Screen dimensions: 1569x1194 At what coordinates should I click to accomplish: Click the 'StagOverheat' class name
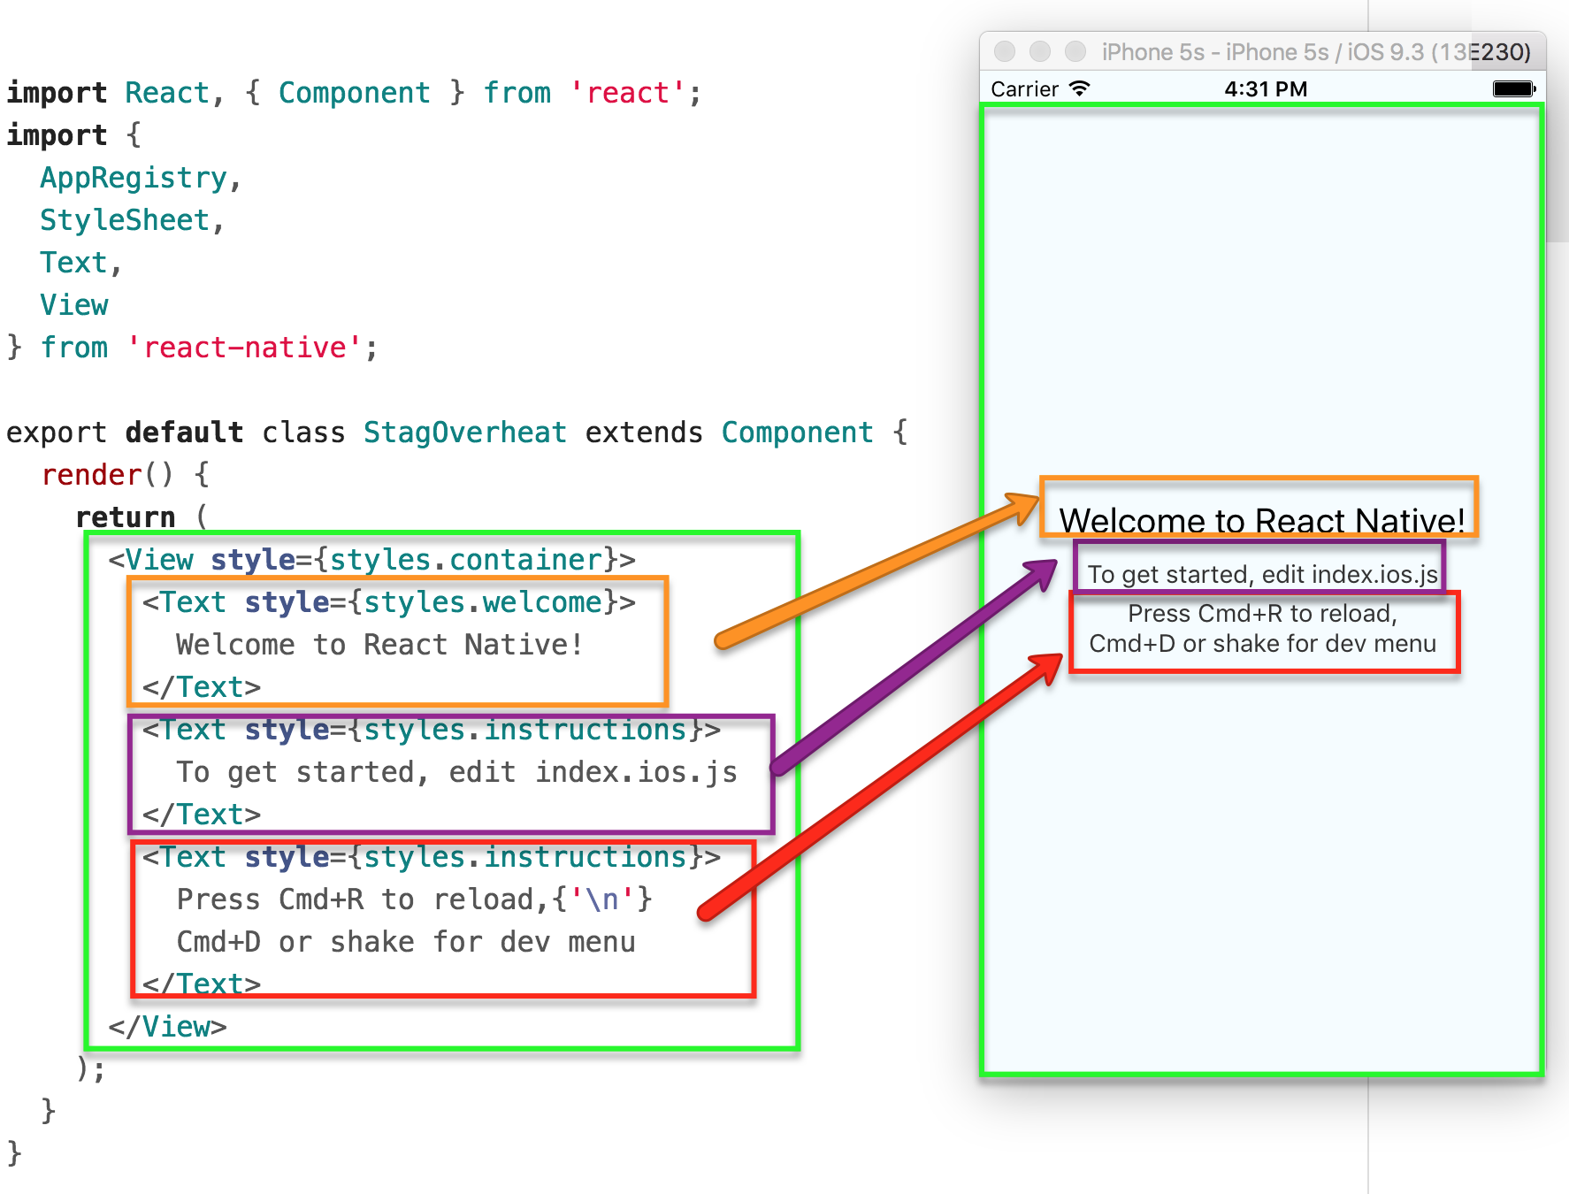tap(465, 432)
